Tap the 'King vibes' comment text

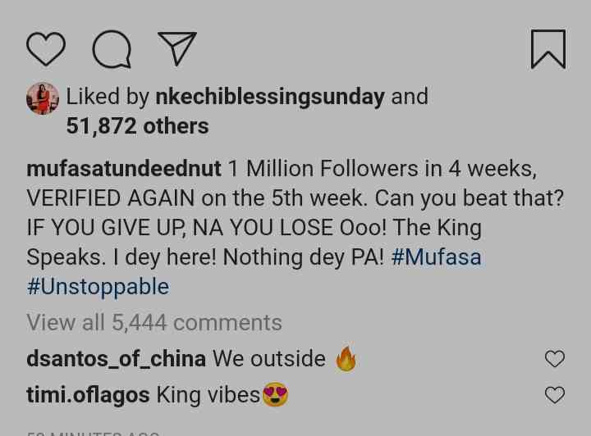208,395
